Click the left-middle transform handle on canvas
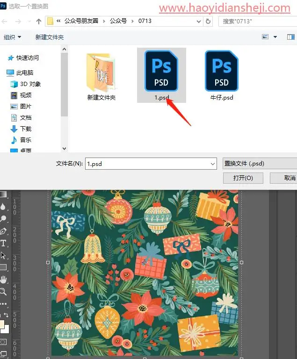The height and width of the screenshot is (359, 297). click(x=48, y=262)
